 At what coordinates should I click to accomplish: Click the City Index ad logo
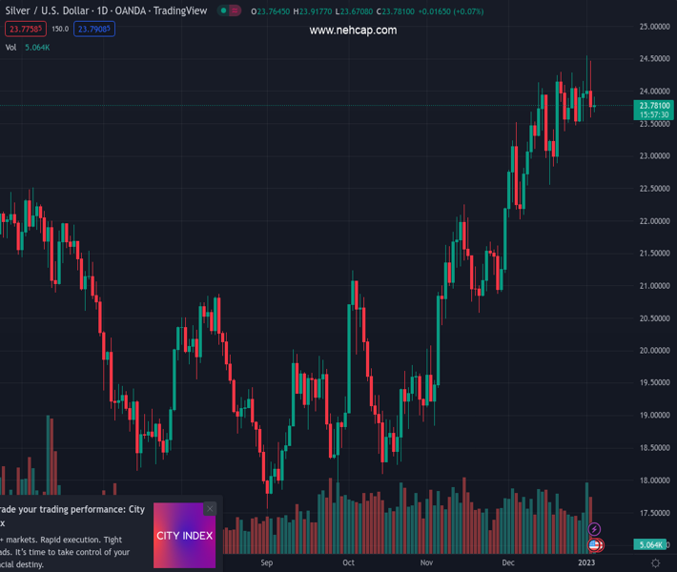[x=184, y=536]
